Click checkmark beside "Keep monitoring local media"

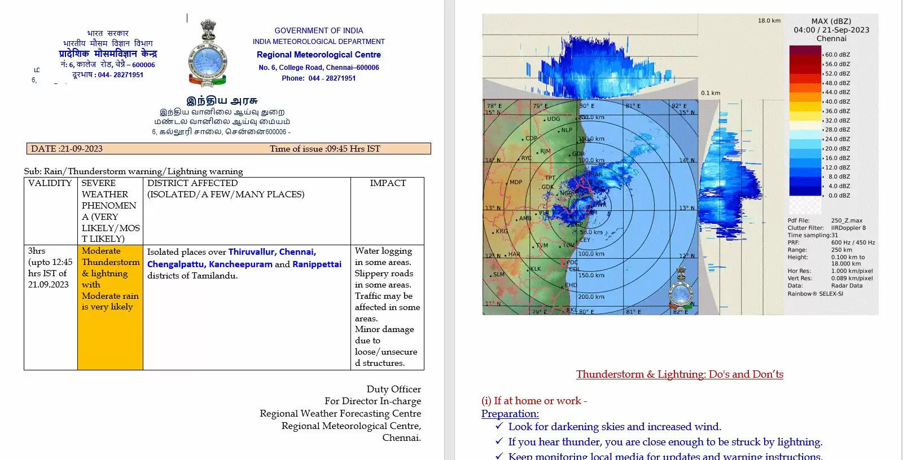click(x=499, y=455)
